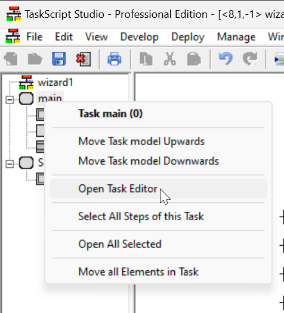Open the Deploy menu
Image resolution: width=284 pixels, height=313 pixels.
188,37
